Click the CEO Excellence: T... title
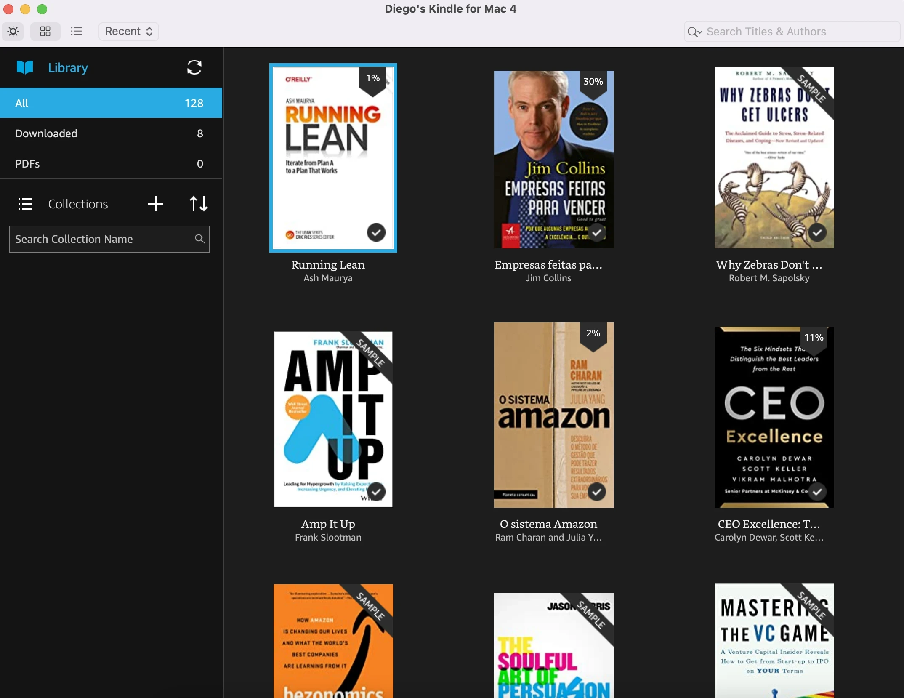 click(769, 524)
